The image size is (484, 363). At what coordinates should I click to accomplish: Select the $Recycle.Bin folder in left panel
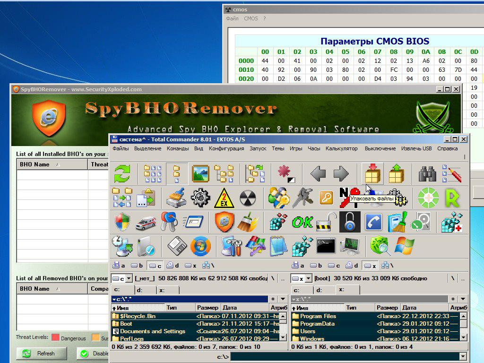(x=195, y=316)
